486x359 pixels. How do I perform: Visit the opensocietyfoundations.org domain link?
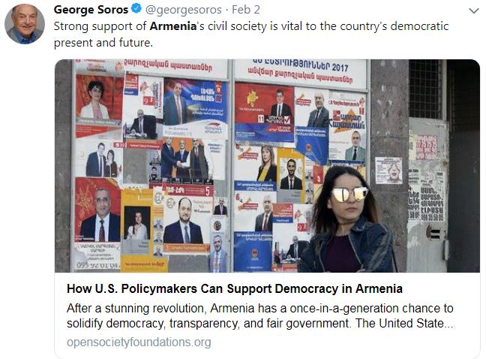[139, 342]
